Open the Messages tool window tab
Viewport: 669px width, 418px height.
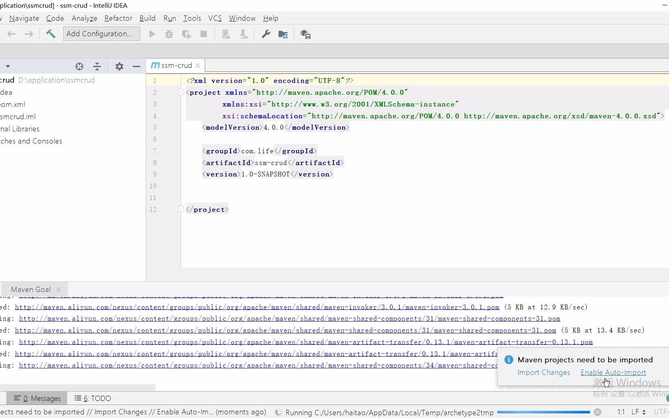(37, 398)
